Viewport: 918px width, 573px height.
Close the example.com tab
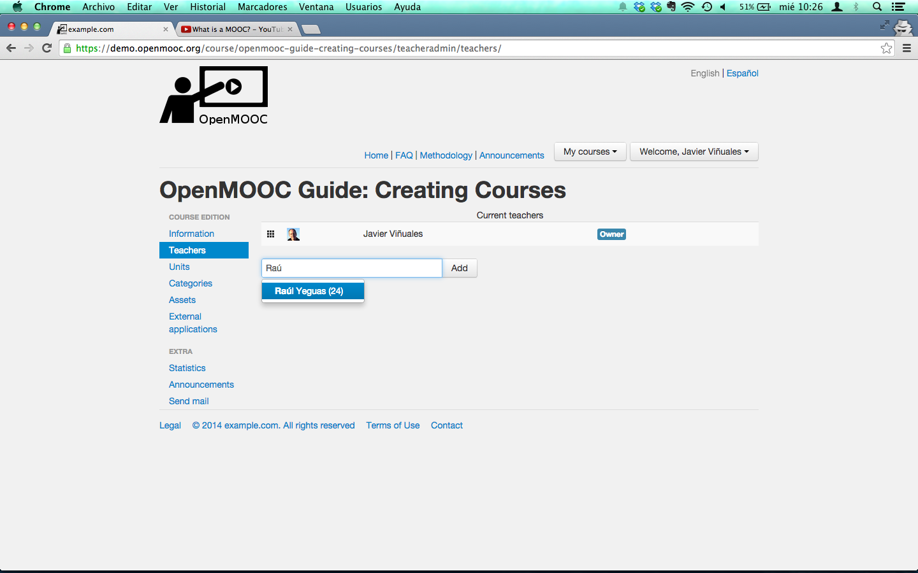pyautogui.click(x=166, y=29)
